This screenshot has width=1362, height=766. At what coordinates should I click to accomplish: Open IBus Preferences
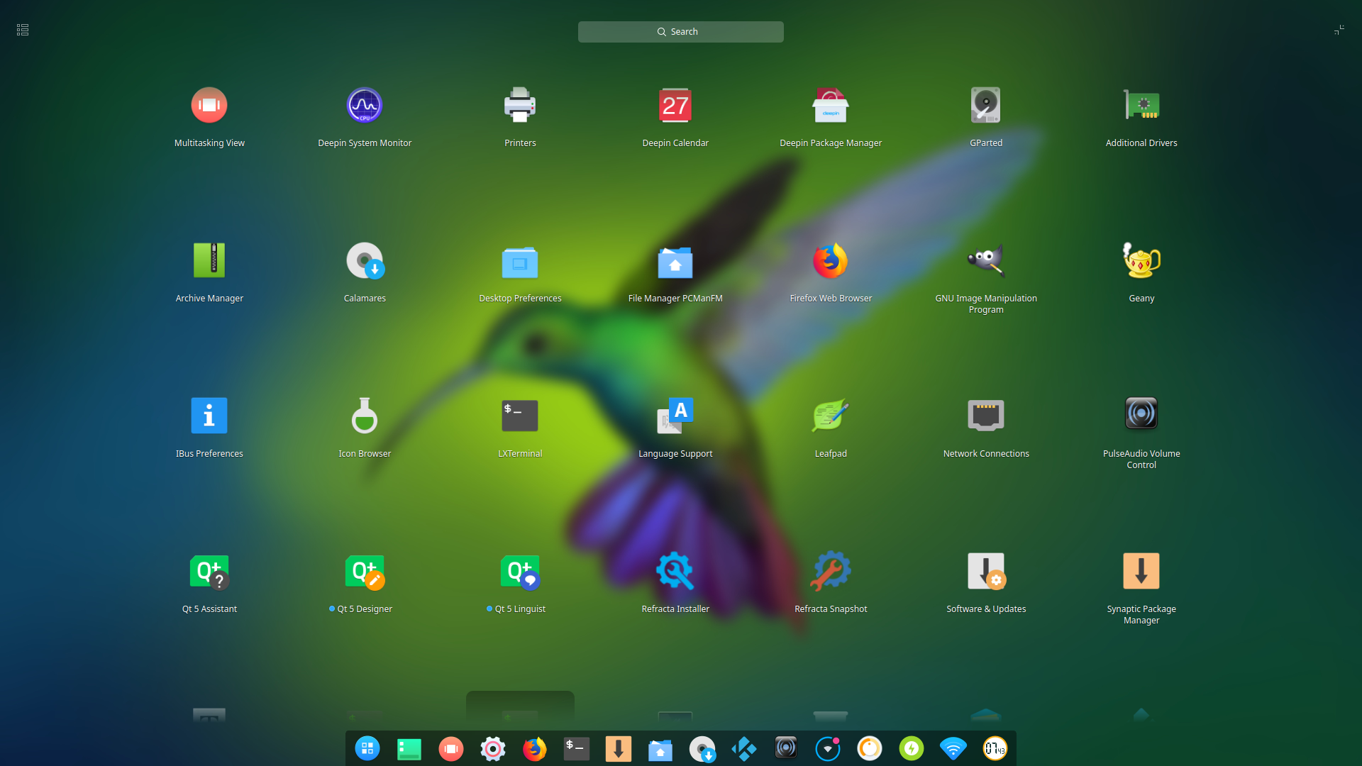209,416
